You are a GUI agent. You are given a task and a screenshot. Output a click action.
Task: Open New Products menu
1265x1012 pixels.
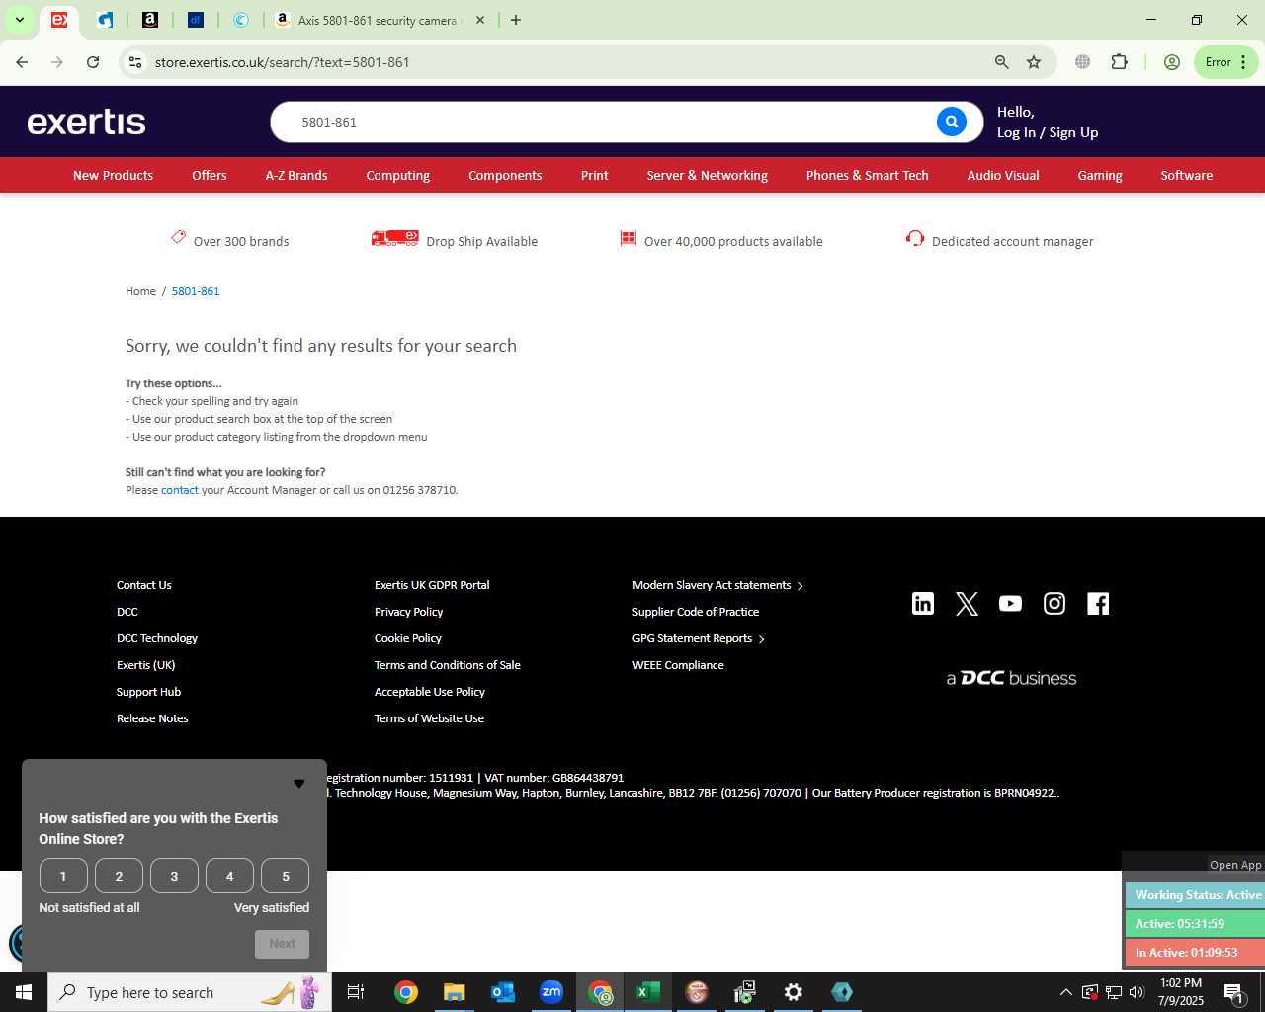[x=113, y=175]
